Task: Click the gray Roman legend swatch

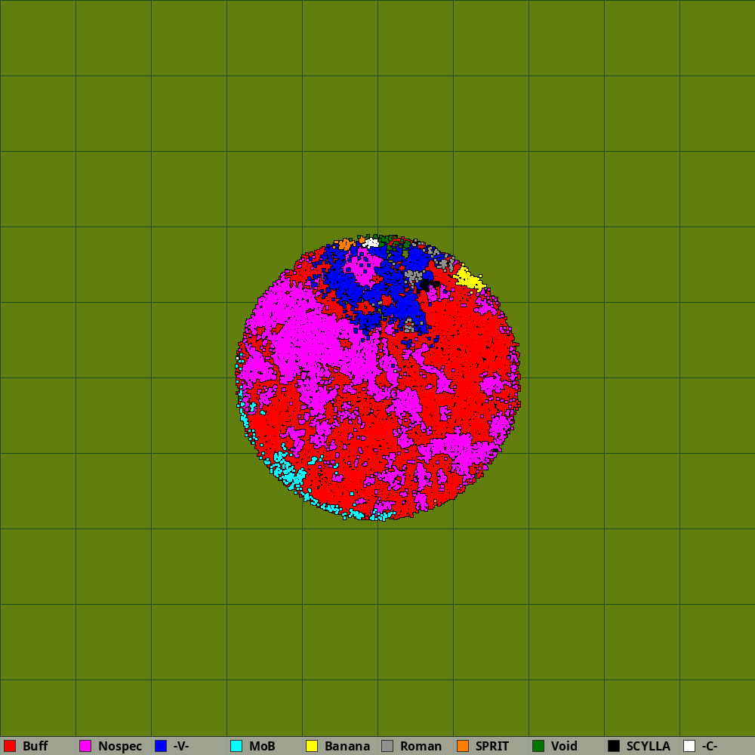Action: click(387, 746)
